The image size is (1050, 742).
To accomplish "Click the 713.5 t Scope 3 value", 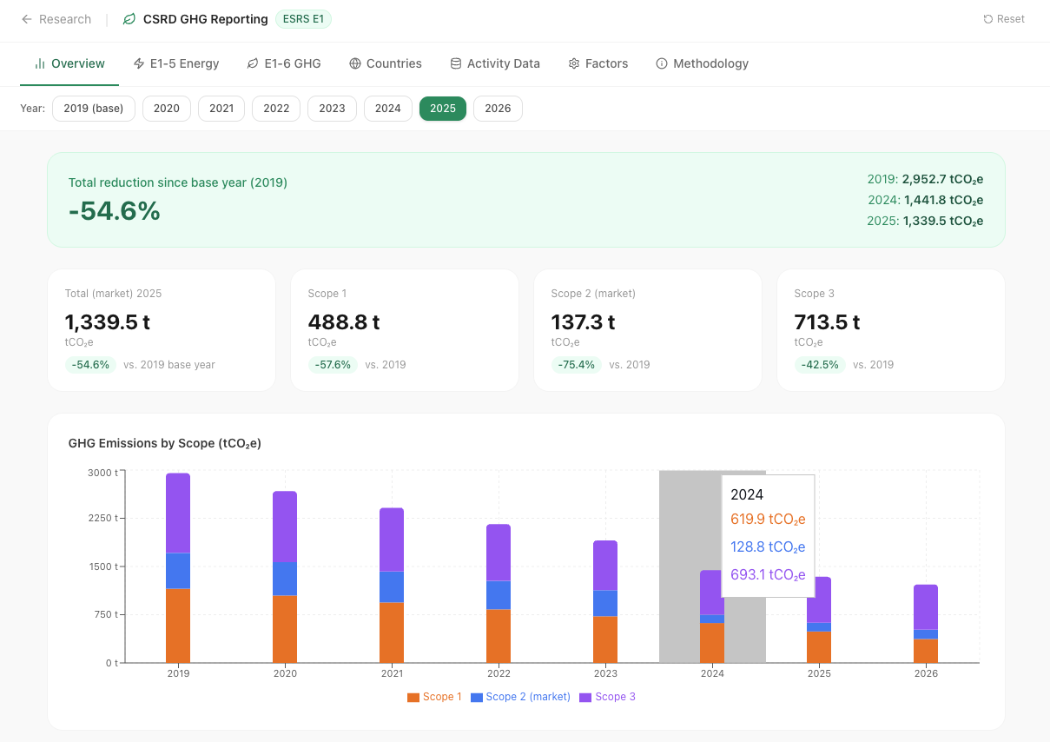I will (828, 322).
